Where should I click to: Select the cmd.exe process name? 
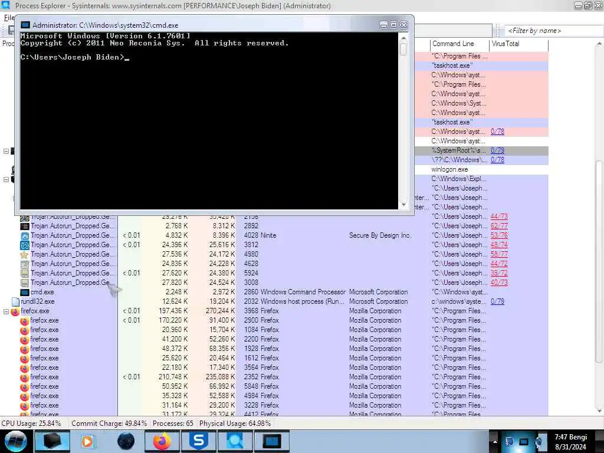click(x=42, y=293)
